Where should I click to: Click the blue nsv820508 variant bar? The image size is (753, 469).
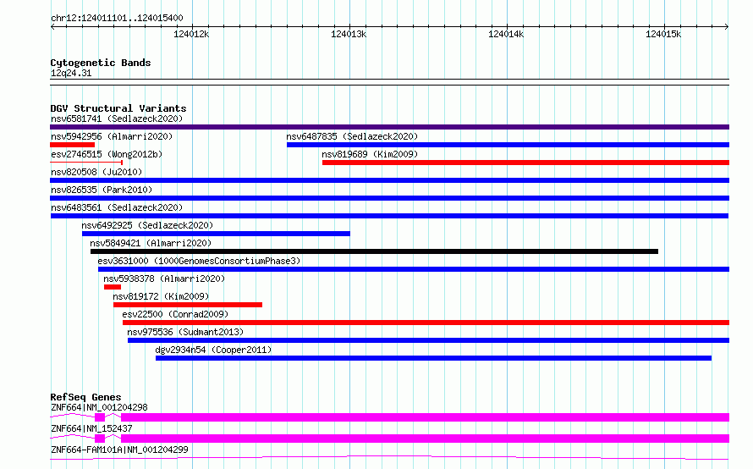(389, 180)
